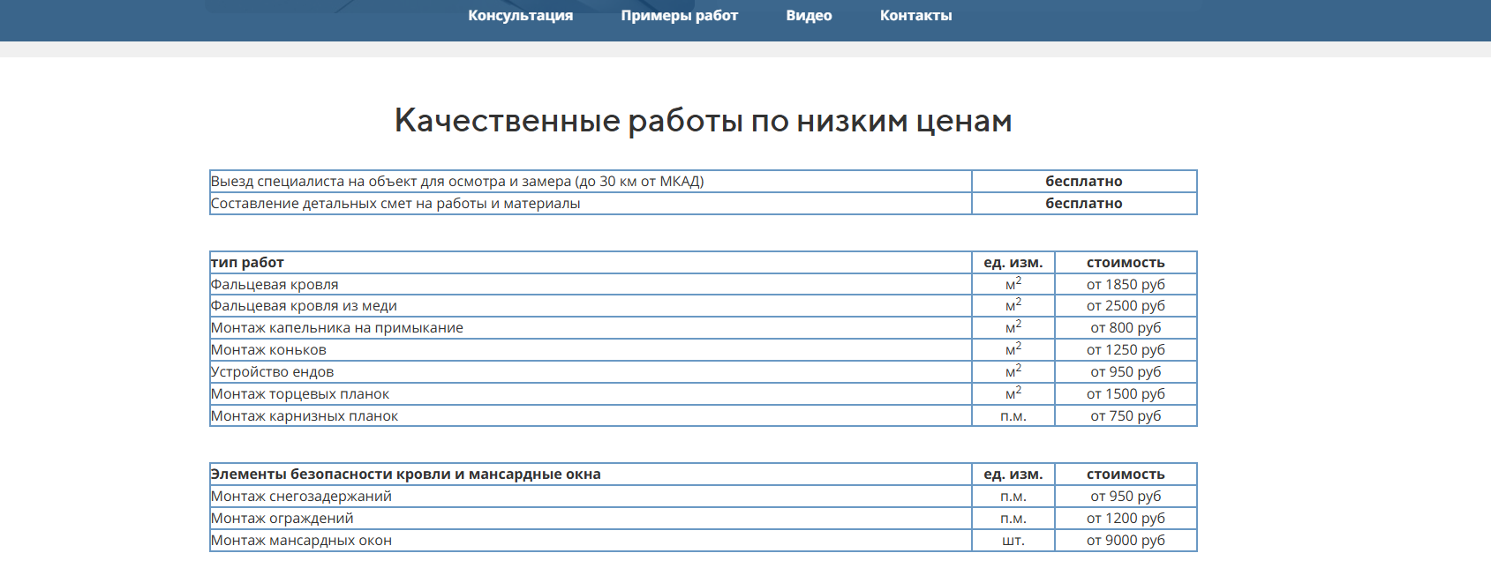Select the 'Монтаж торцевых планок' cell

click(591, 393)
